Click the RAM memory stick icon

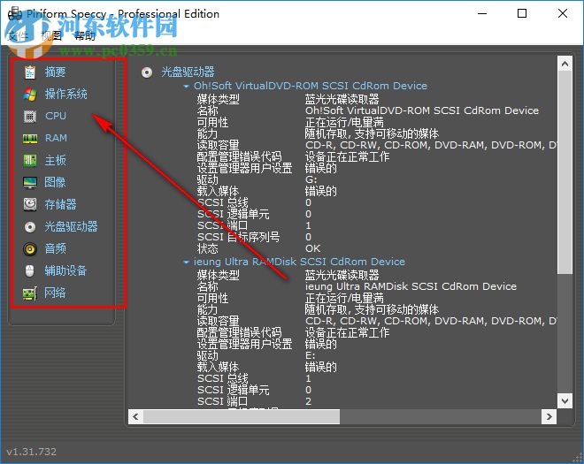pyautogui.click(x=30, y=139)
